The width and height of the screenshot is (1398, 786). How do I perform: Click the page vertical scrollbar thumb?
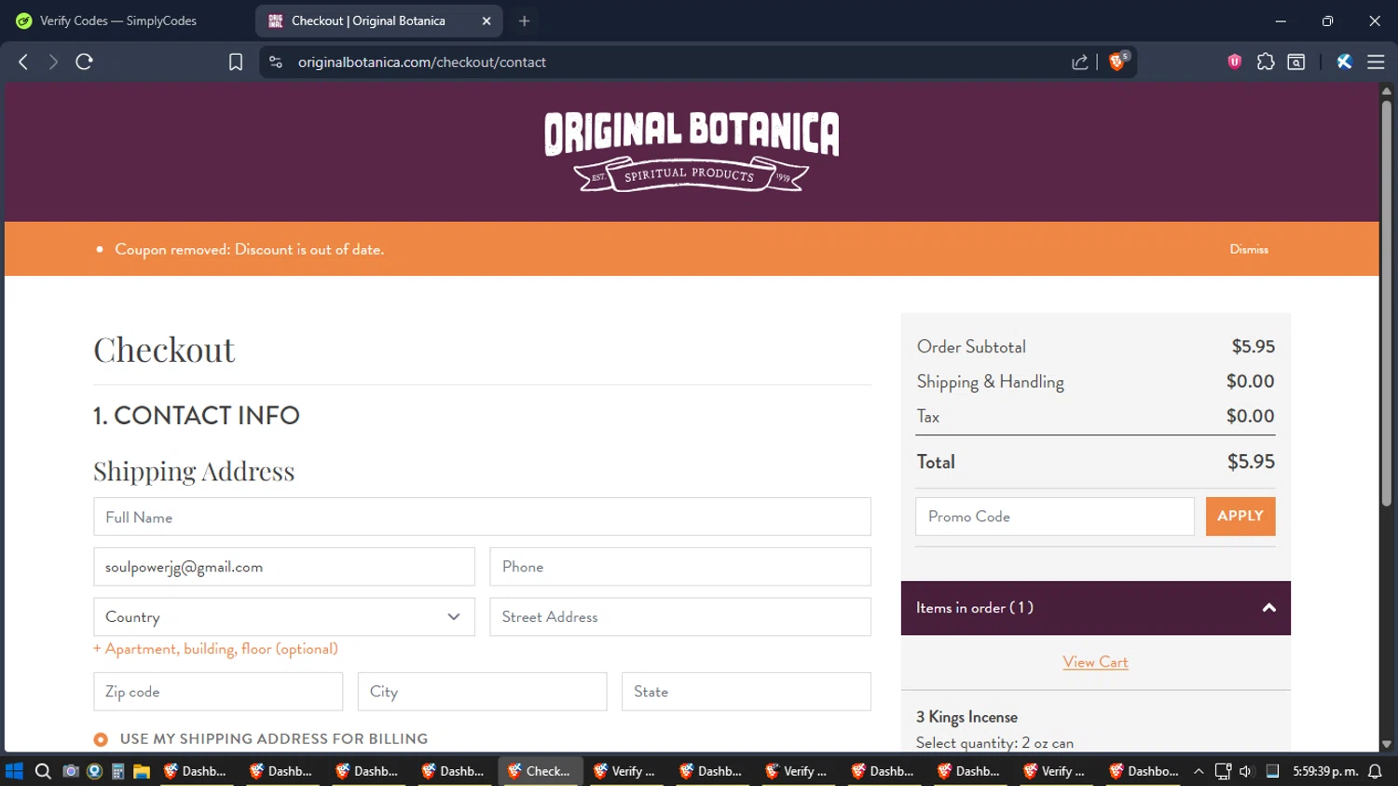(x=1387, y=303)
